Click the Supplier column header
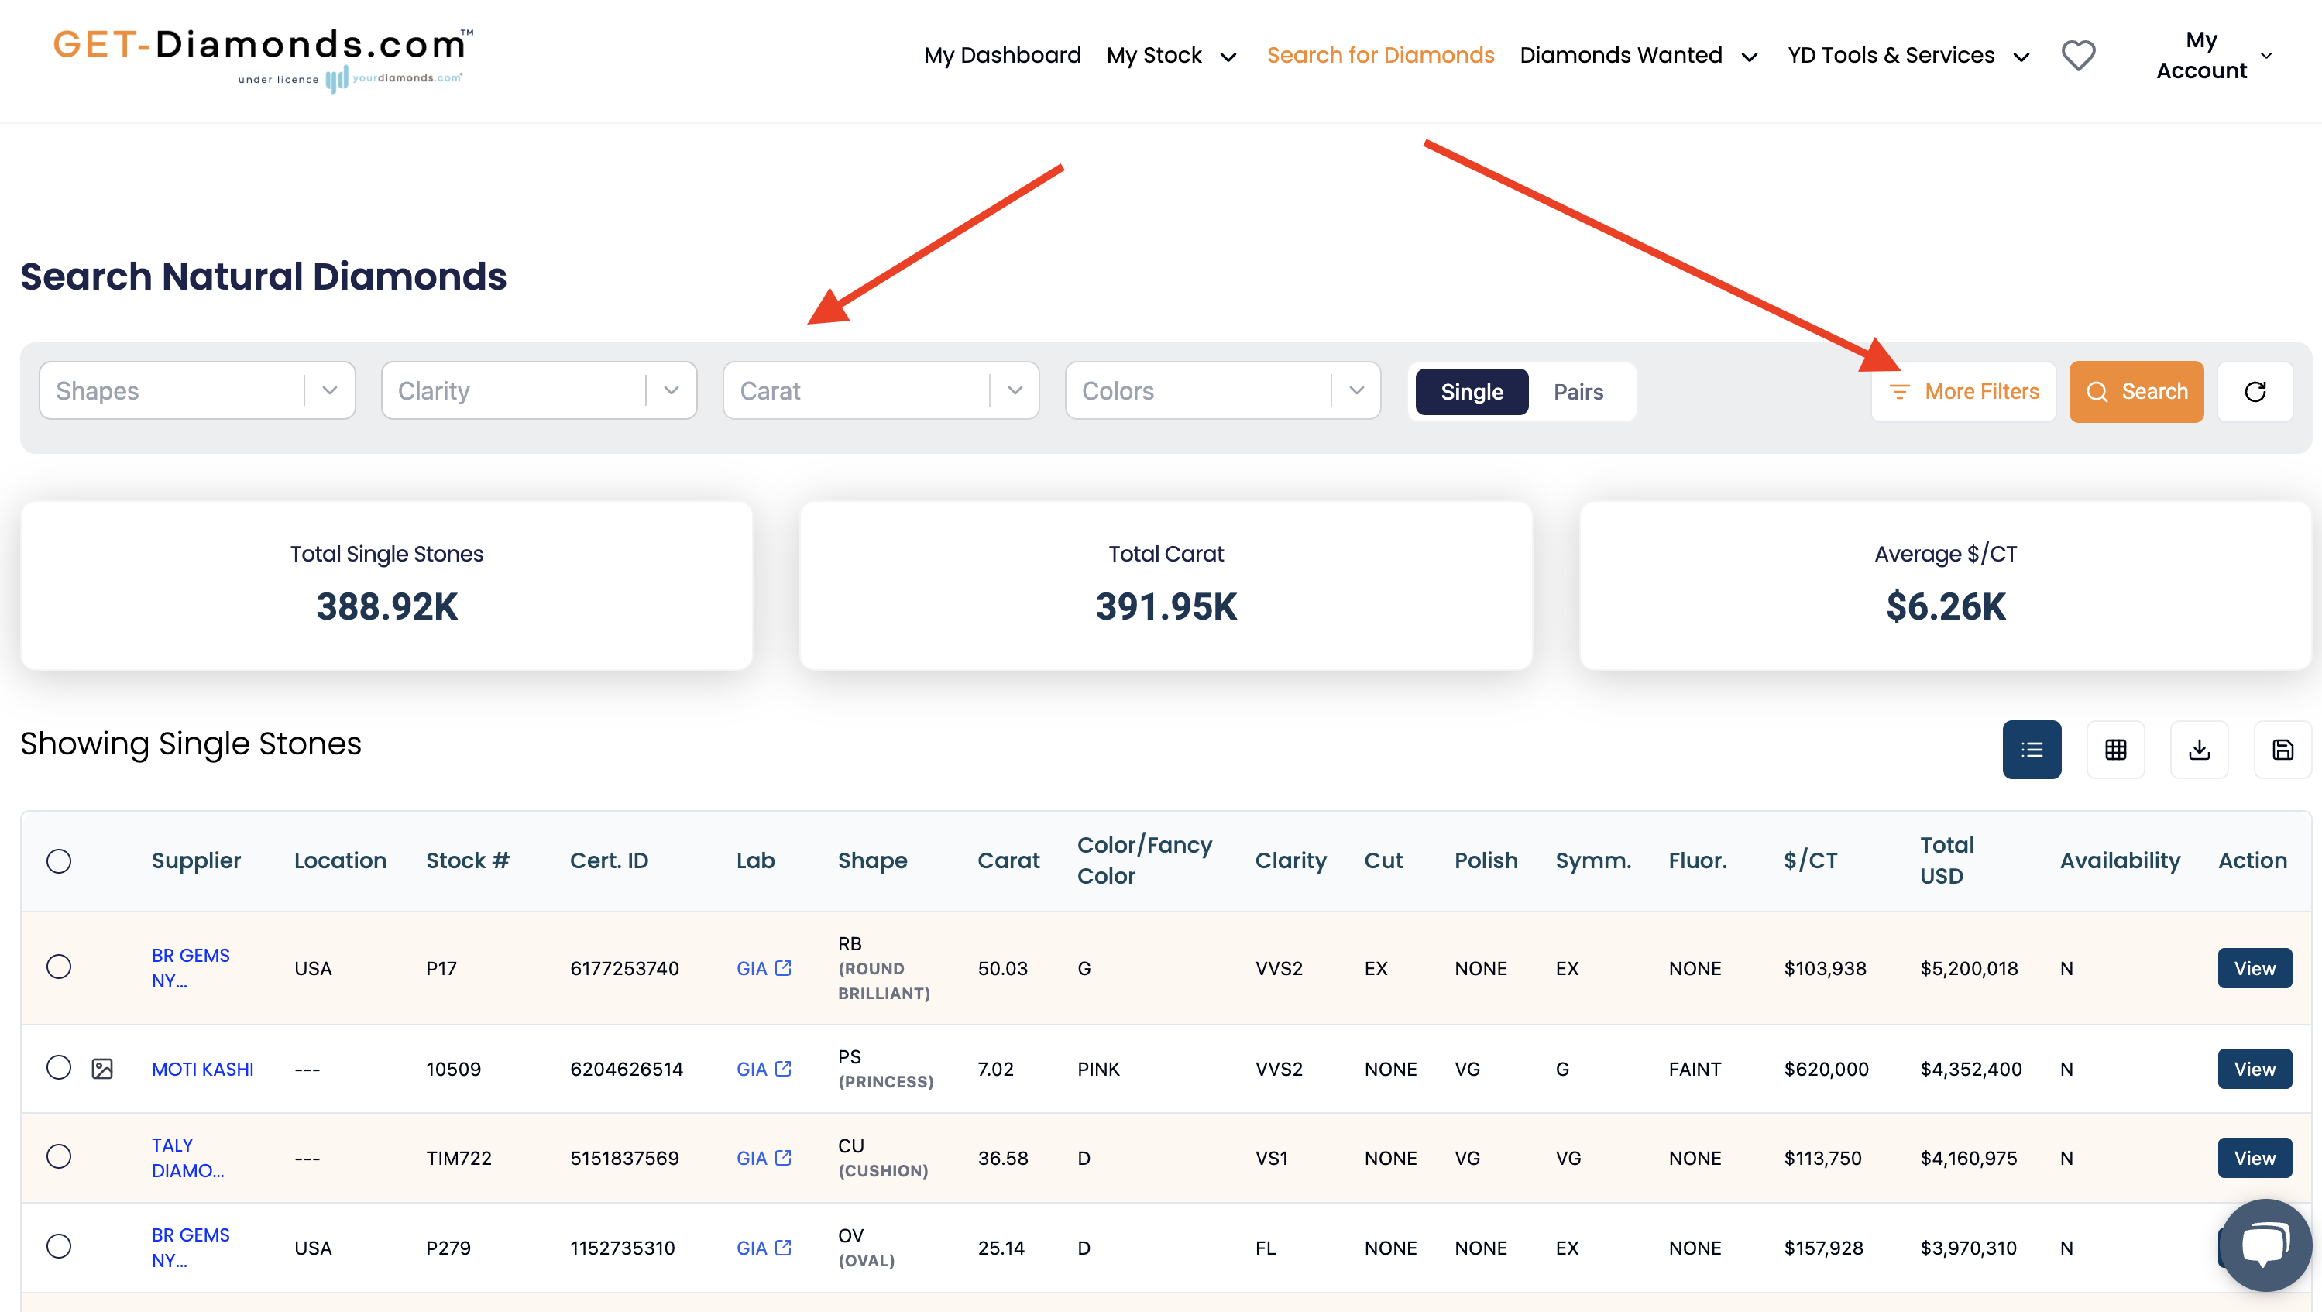The image size is (2322, 1312). [x=196, y=860]
